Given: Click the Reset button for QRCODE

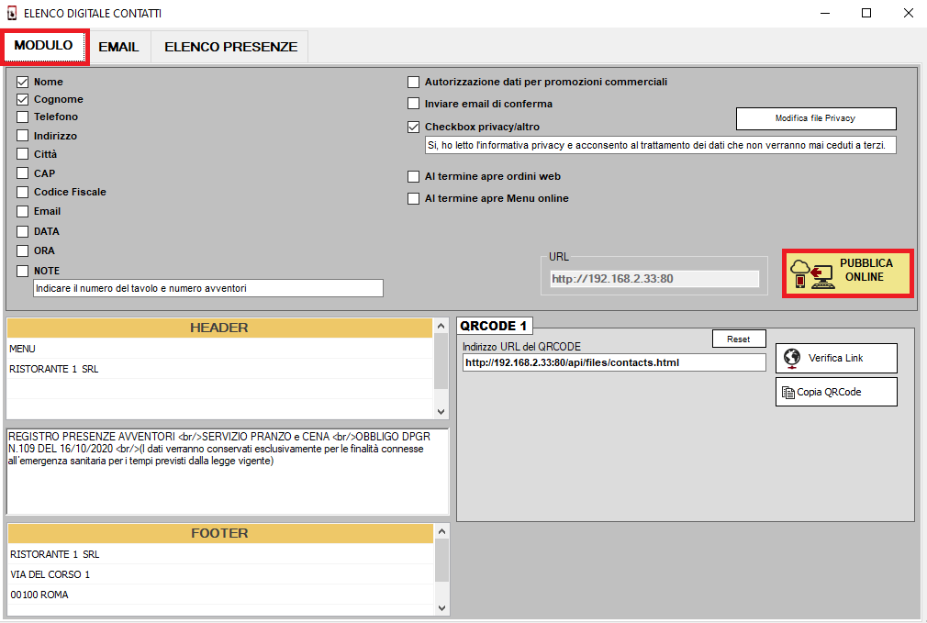Looking at the screenshot, I should coord(738,339).
